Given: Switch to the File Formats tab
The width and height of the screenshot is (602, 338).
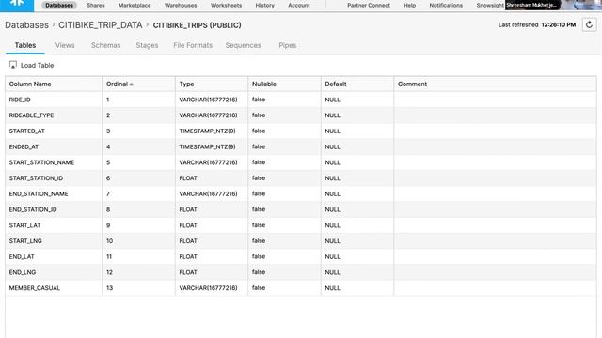Looking at the screenshot, I should click(193, 45).
